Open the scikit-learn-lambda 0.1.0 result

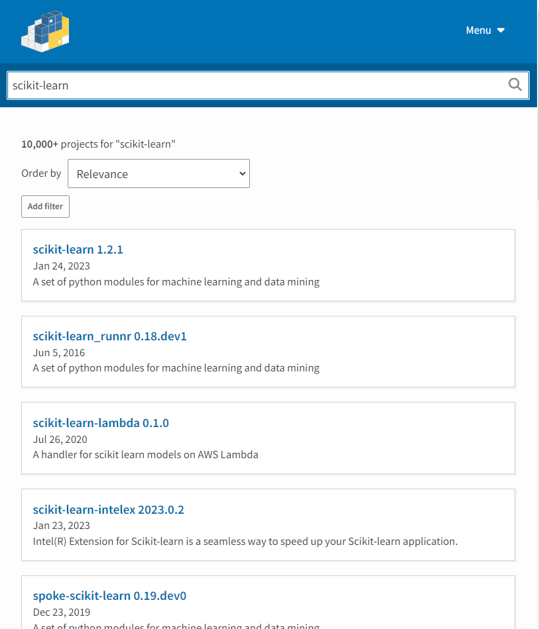coord(101,422)
